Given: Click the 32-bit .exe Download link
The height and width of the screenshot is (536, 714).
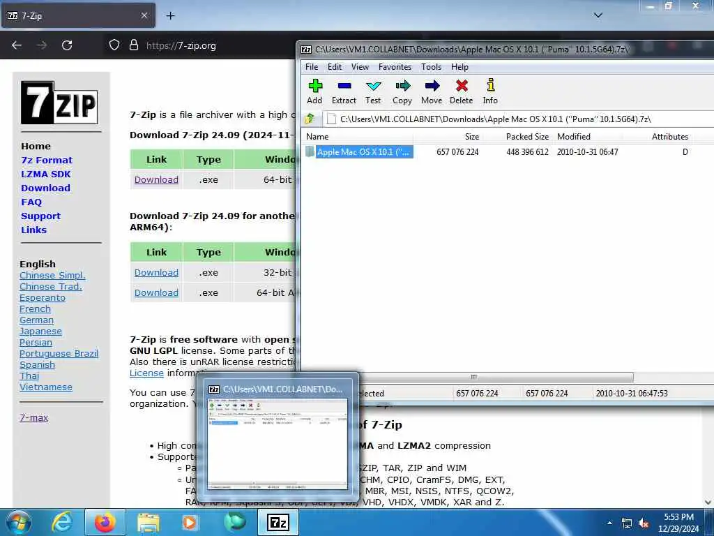Looking at the screenshot, I should point(156,273).
